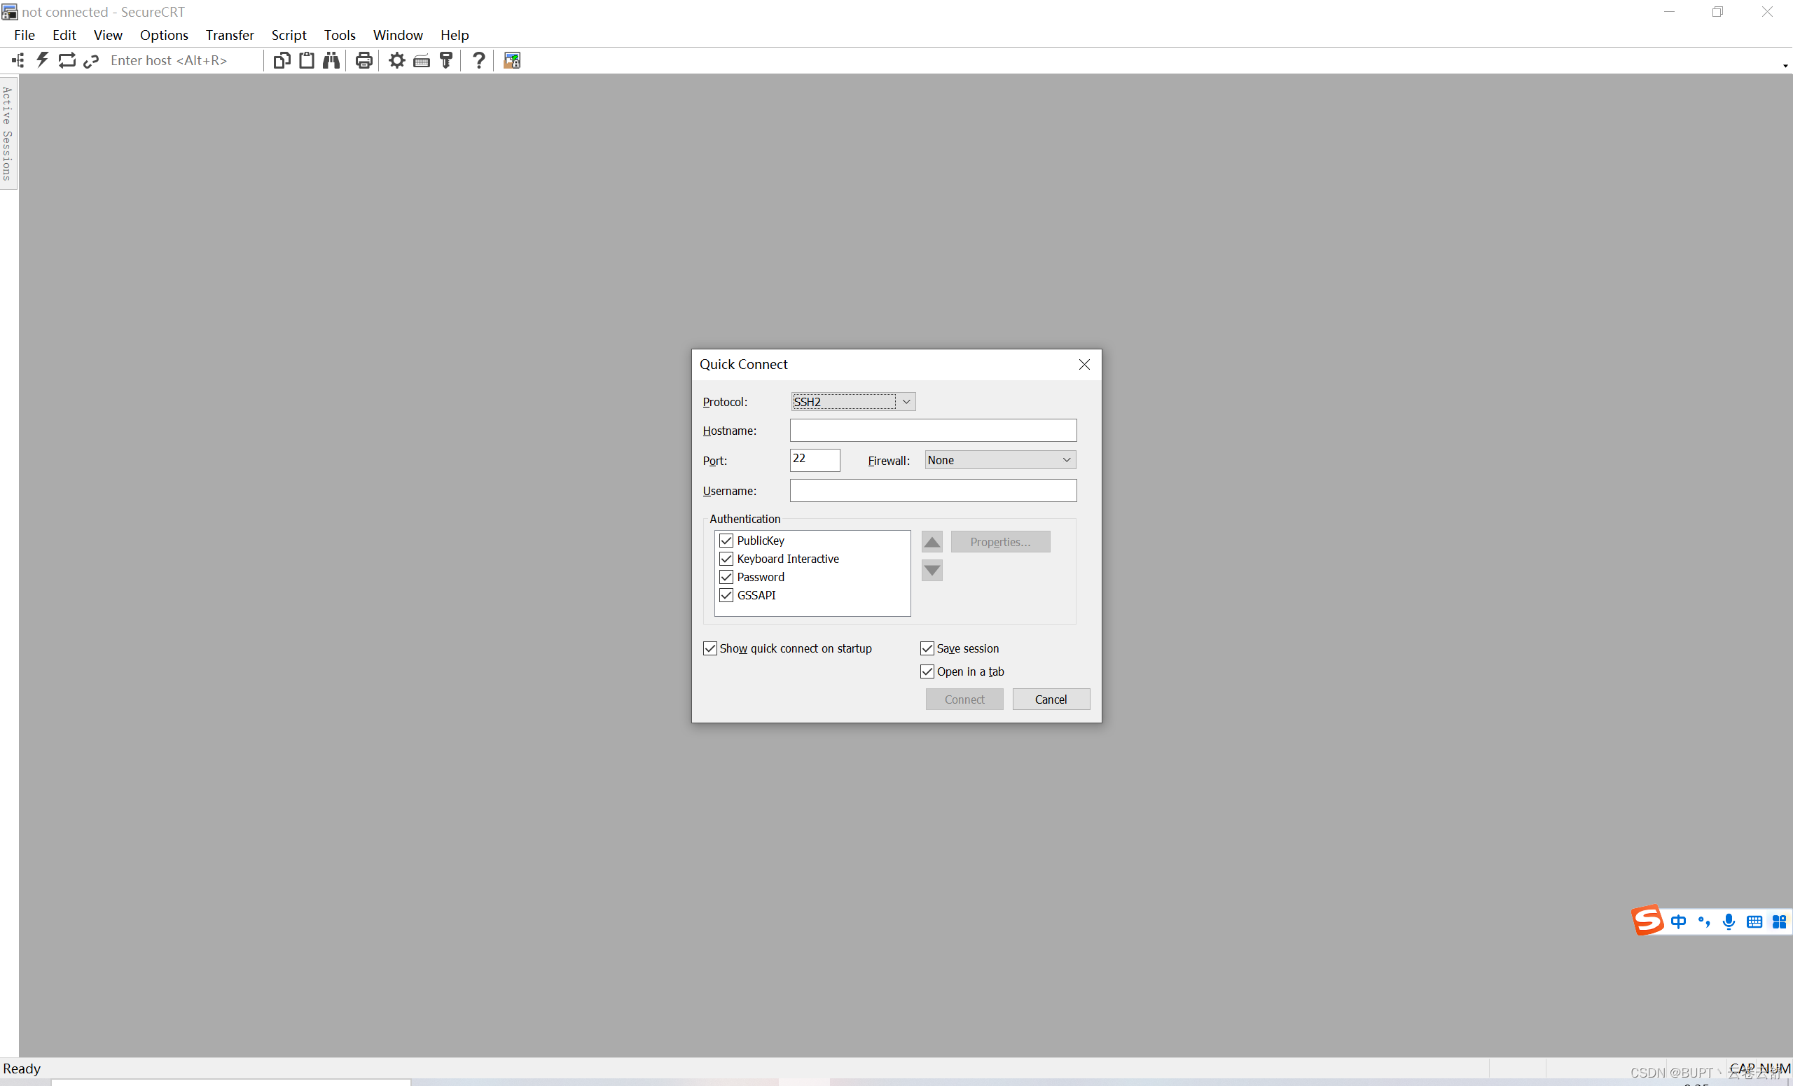Toggle the PublicKey authentication checkbox
Screen dimensions: 1793x1086
click(725, 539)
